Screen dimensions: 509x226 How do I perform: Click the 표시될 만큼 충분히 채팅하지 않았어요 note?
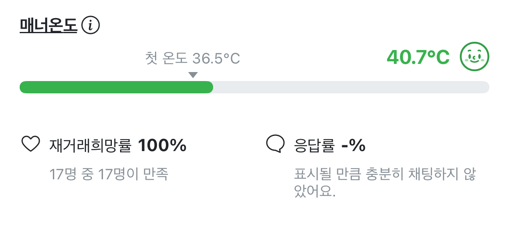pyautogui.click(x=385, y=183)
